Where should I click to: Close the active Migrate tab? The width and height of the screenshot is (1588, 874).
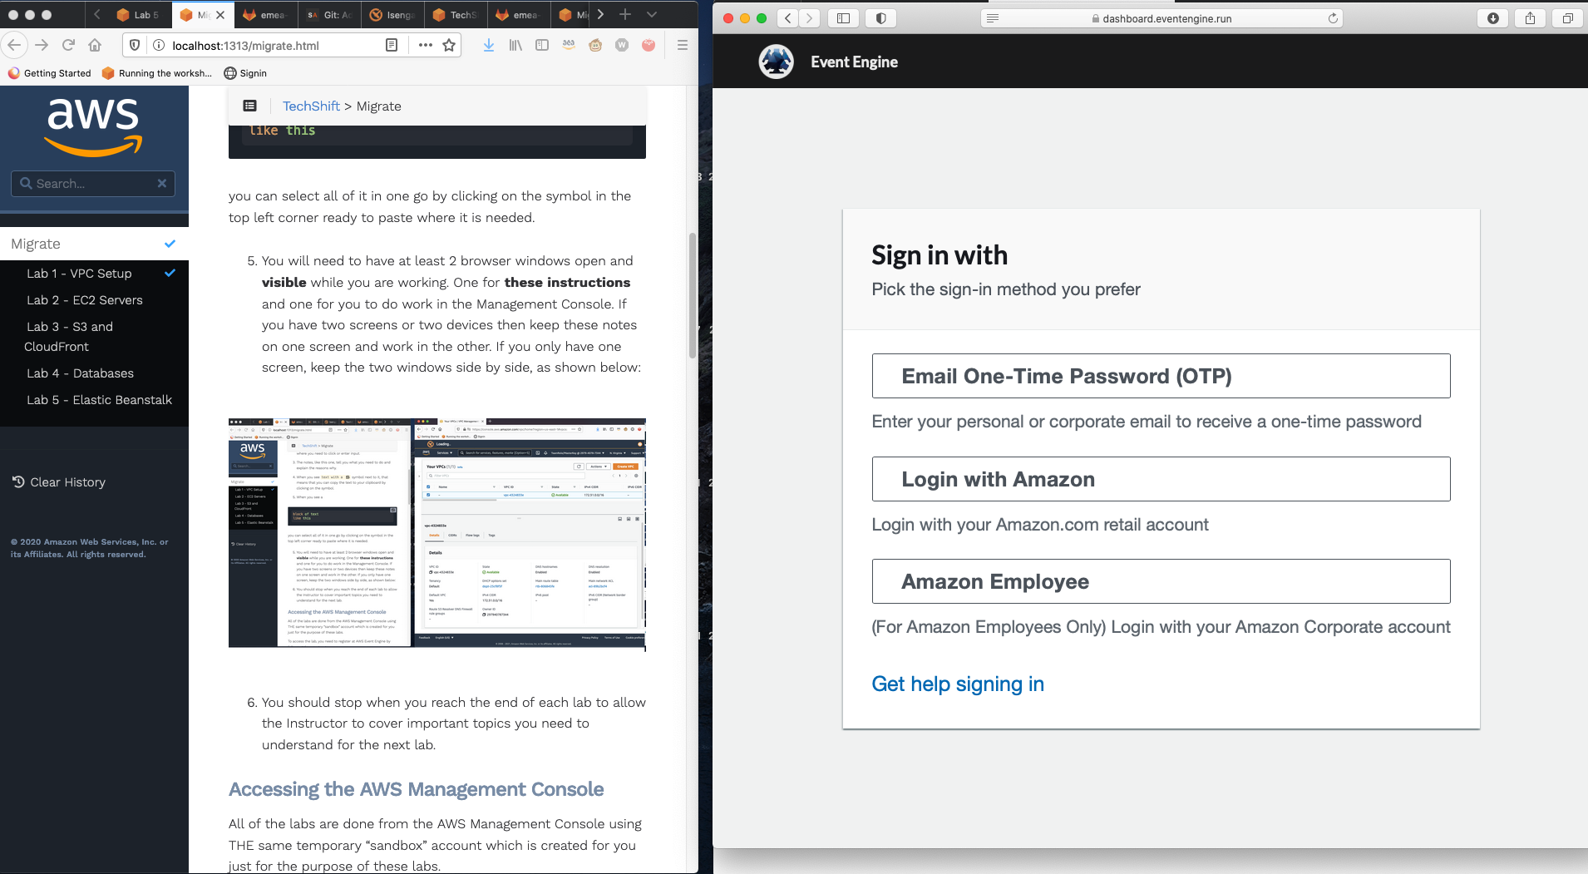pos(220,15)
